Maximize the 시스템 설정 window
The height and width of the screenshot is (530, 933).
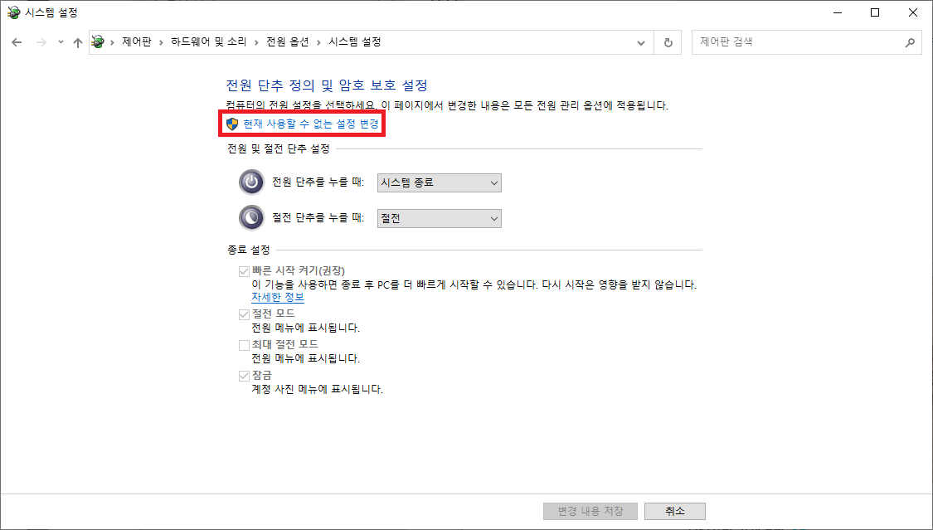pos(875,12)
